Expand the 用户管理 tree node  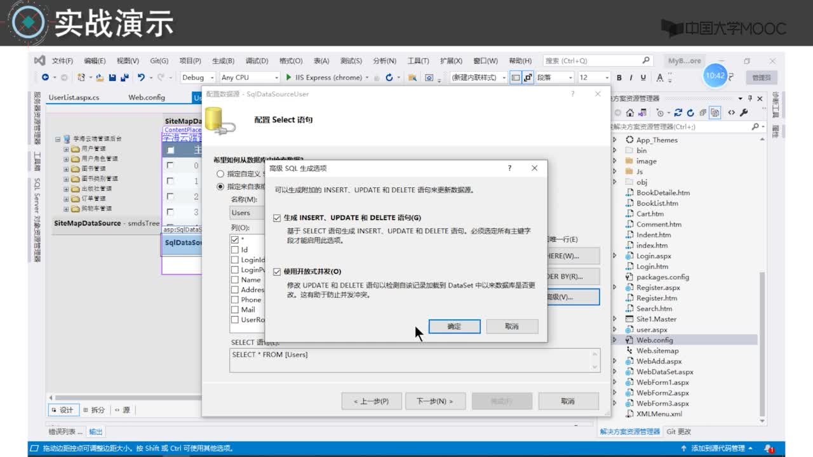[x=66, y=149]
